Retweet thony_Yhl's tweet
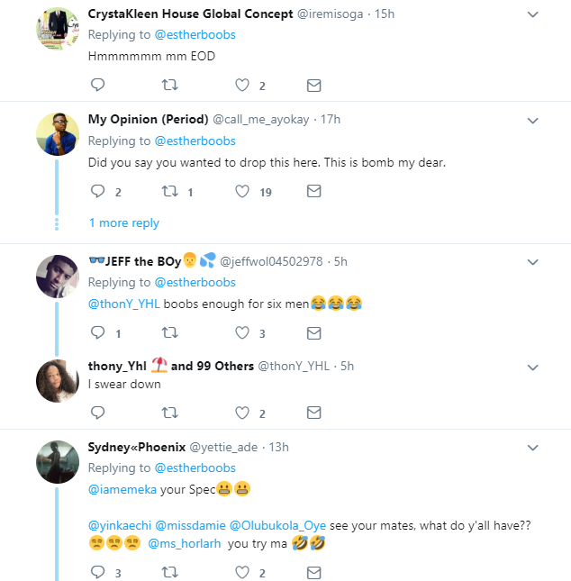The height and width of the screenshot is (581, 571). (168, 413)
